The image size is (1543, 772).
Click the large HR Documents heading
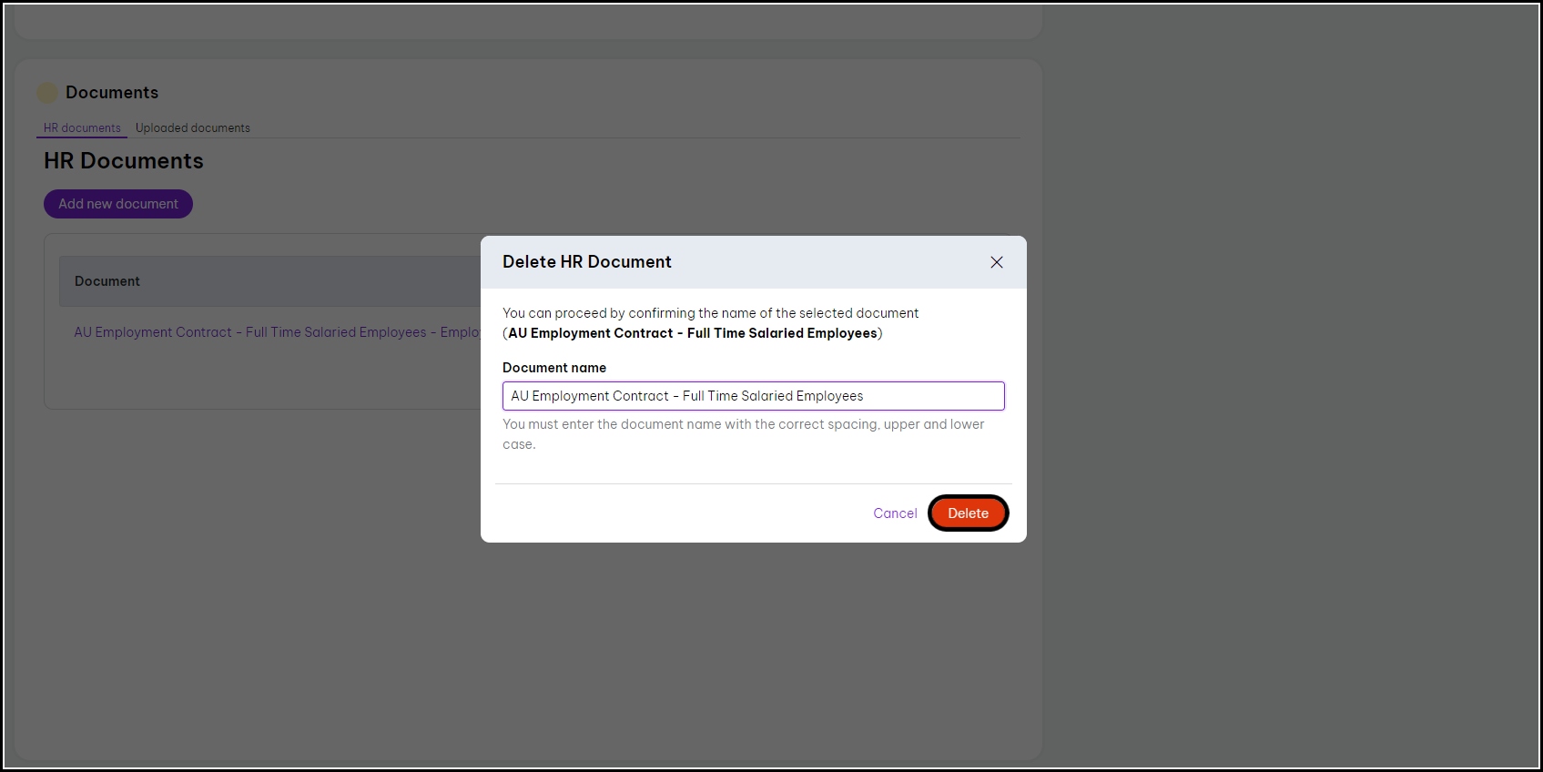(x=124, y=161)
